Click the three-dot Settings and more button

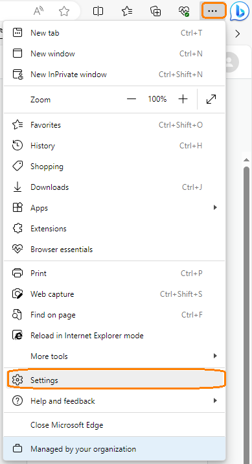(x=212, y=11)
